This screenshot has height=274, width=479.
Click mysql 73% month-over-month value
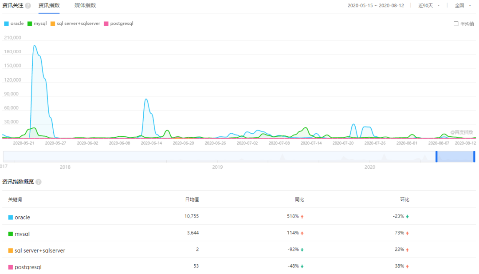(399, 233)
